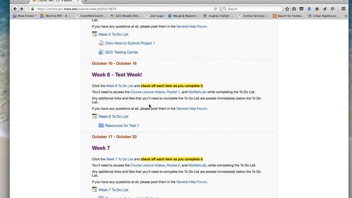Show bookmarks library icon

tap(294, 9)
